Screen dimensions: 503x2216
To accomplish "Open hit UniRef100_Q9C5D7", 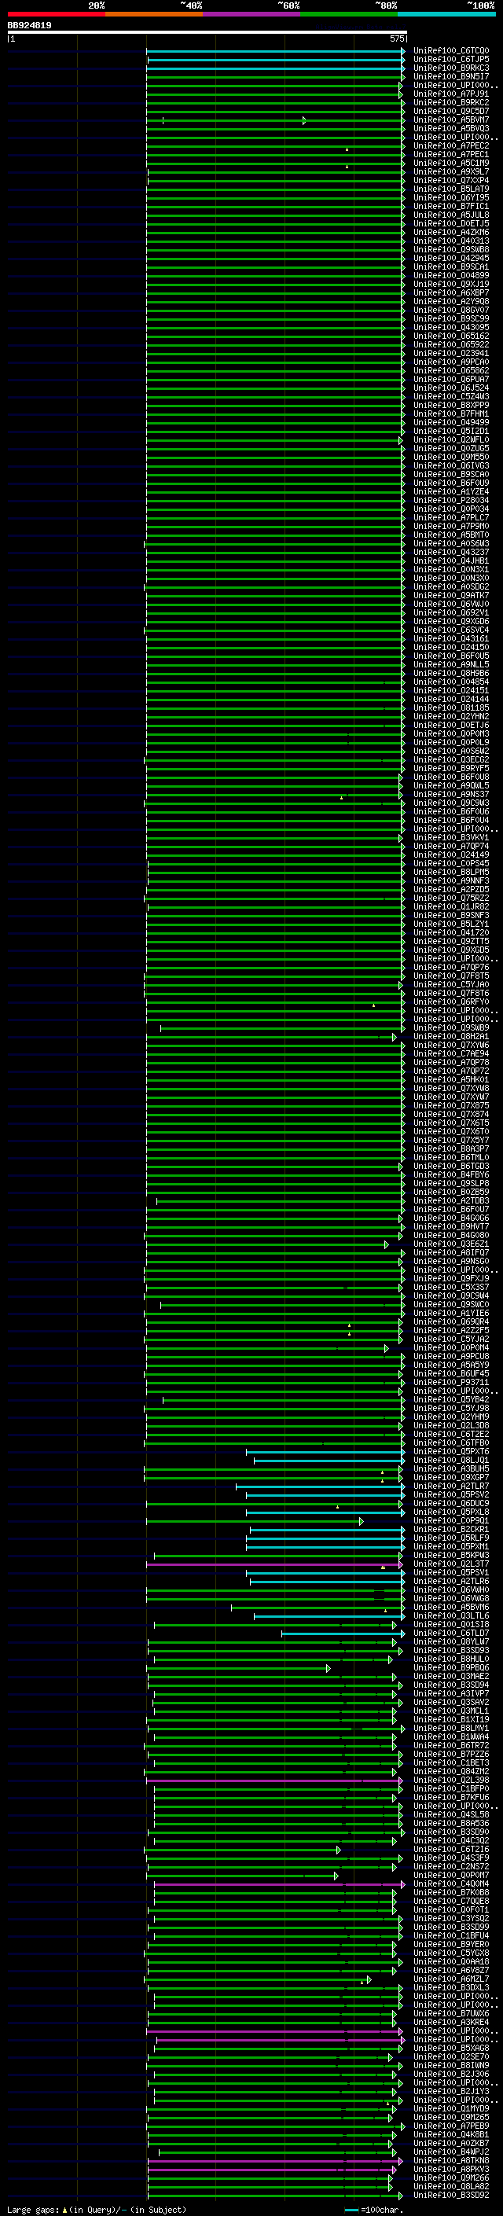I will tap(451, 111).
